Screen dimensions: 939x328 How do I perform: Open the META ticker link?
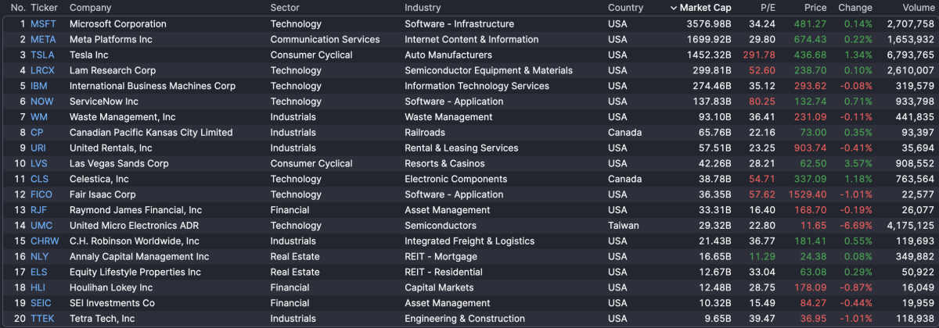tap(43, 40)
